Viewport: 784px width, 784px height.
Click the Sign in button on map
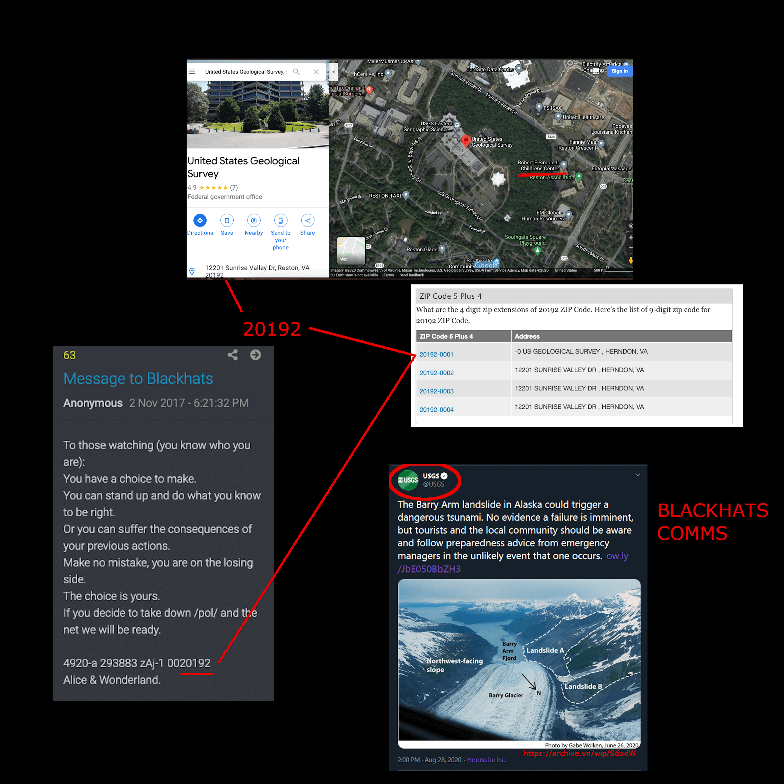point(620,71)
